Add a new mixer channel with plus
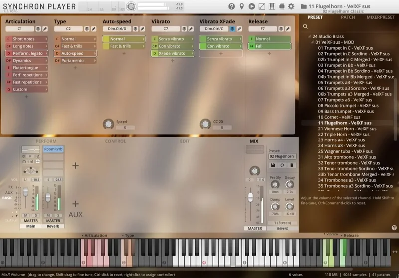The width and height of the screenshot is (399, 278). point(75,166)
